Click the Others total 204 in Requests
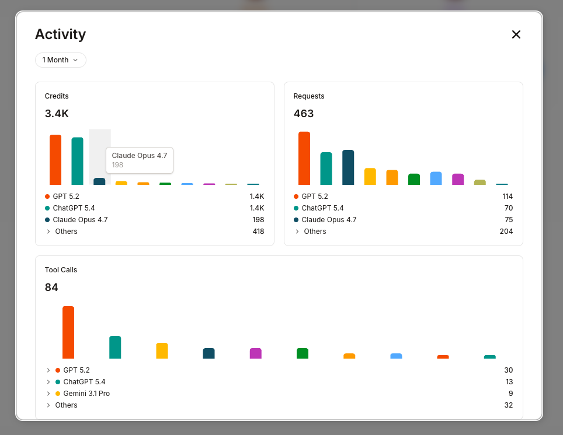Screen dimensions: 563x435 [507, 231]
